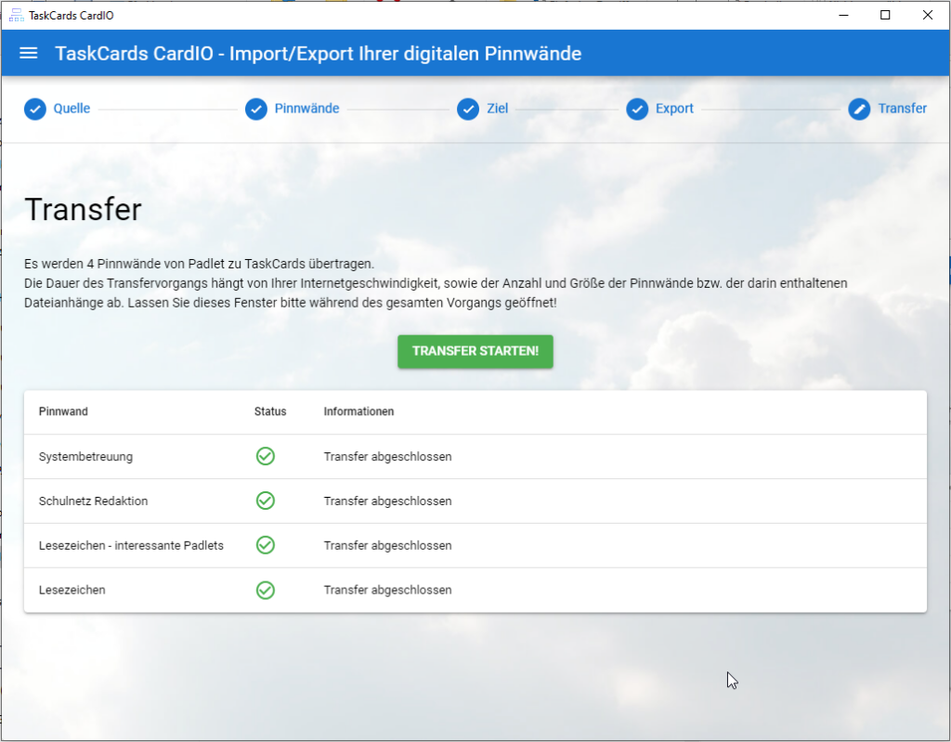Select the Schulnetz Redaktion row name
This screenshot has height=742, width=951.
(94, 501)
